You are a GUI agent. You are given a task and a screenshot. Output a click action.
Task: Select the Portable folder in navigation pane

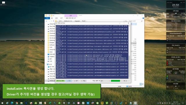click(x=51, y=43)
